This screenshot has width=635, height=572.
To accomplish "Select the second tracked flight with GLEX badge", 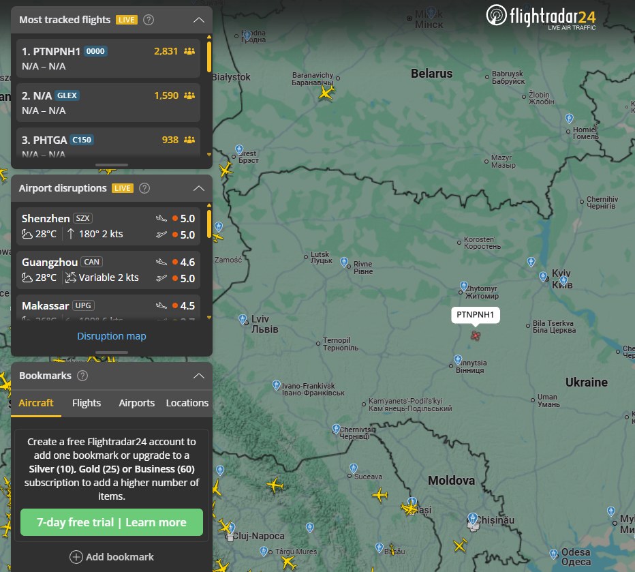I will (108, 102).
